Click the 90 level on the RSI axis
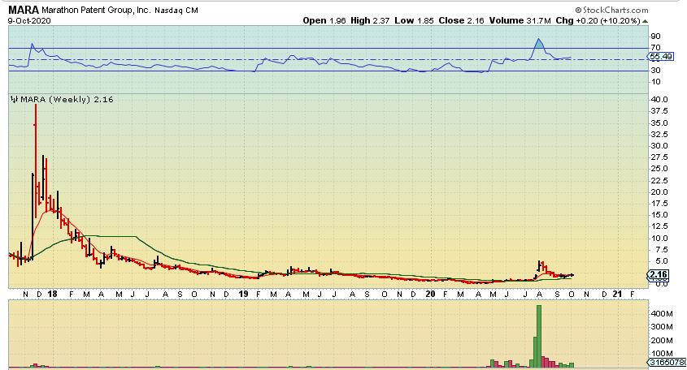The height and width of the screenshot is (370, 687). [656, 37]
